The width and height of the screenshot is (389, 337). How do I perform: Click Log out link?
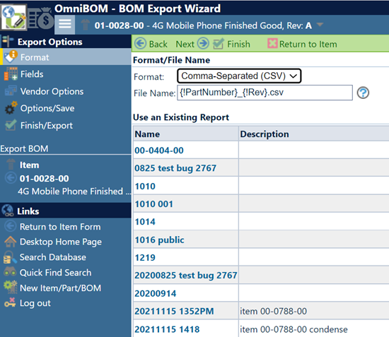pos(35,303)
